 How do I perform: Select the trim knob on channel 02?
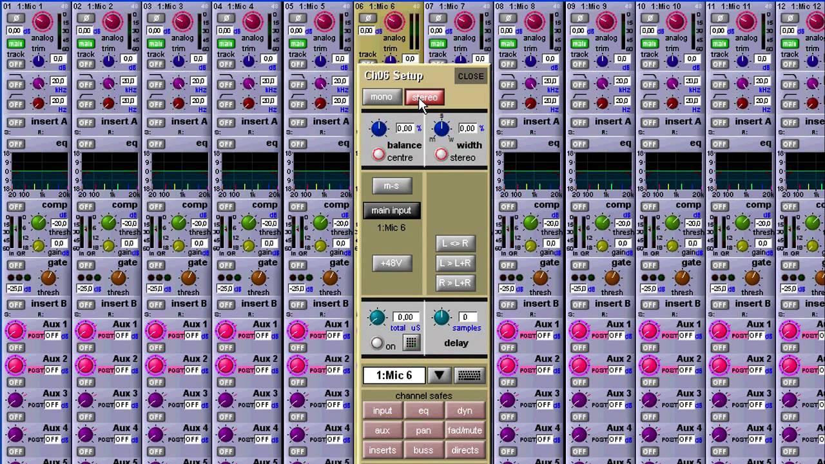(x=108, y=61)
